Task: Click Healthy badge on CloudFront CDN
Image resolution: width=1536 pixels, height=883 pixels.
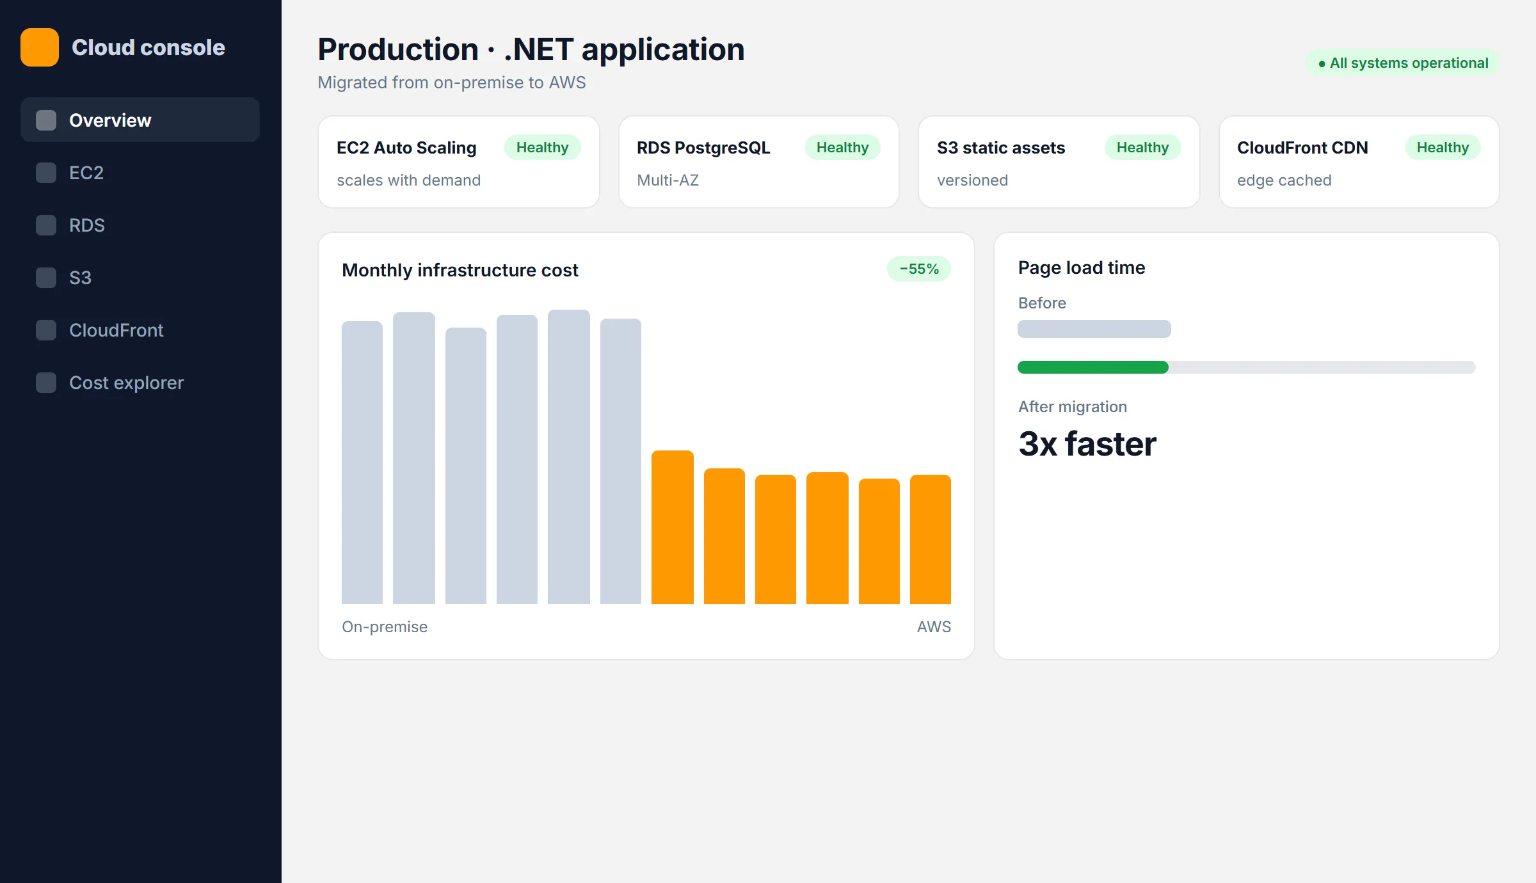Action: 1443,147
